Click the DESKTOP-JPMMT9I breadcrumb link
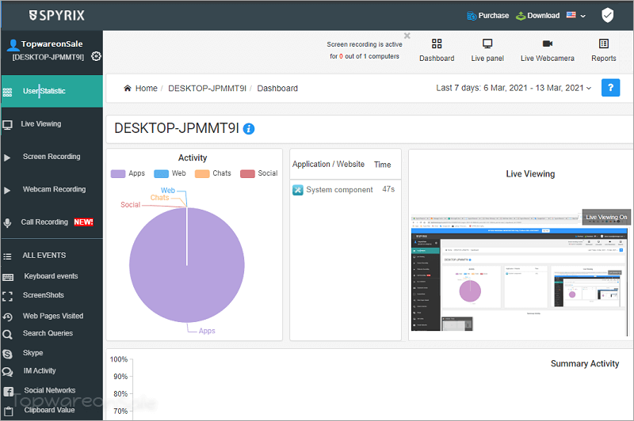The width and height of the screenshot is (634, 421). click(207, 88)
